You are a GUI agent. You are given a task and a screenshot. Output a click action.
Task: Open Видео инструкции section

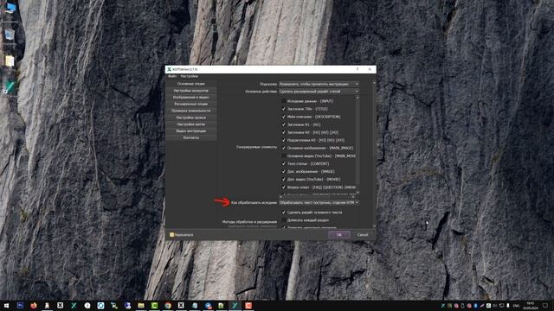[x=190, y=130]
